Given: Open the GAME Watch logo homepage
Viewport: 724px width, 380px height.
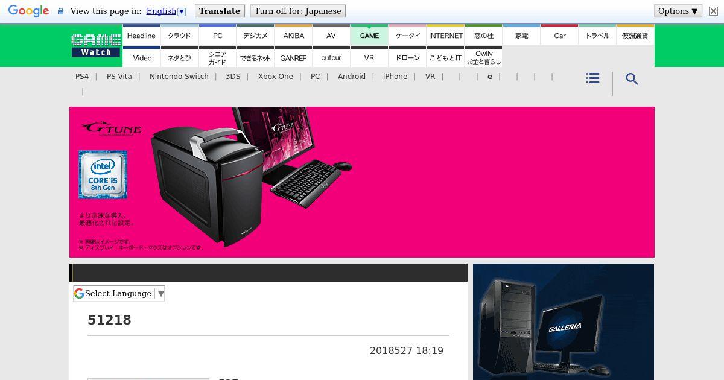Looking at the screenshot, I should coord(96,46).
